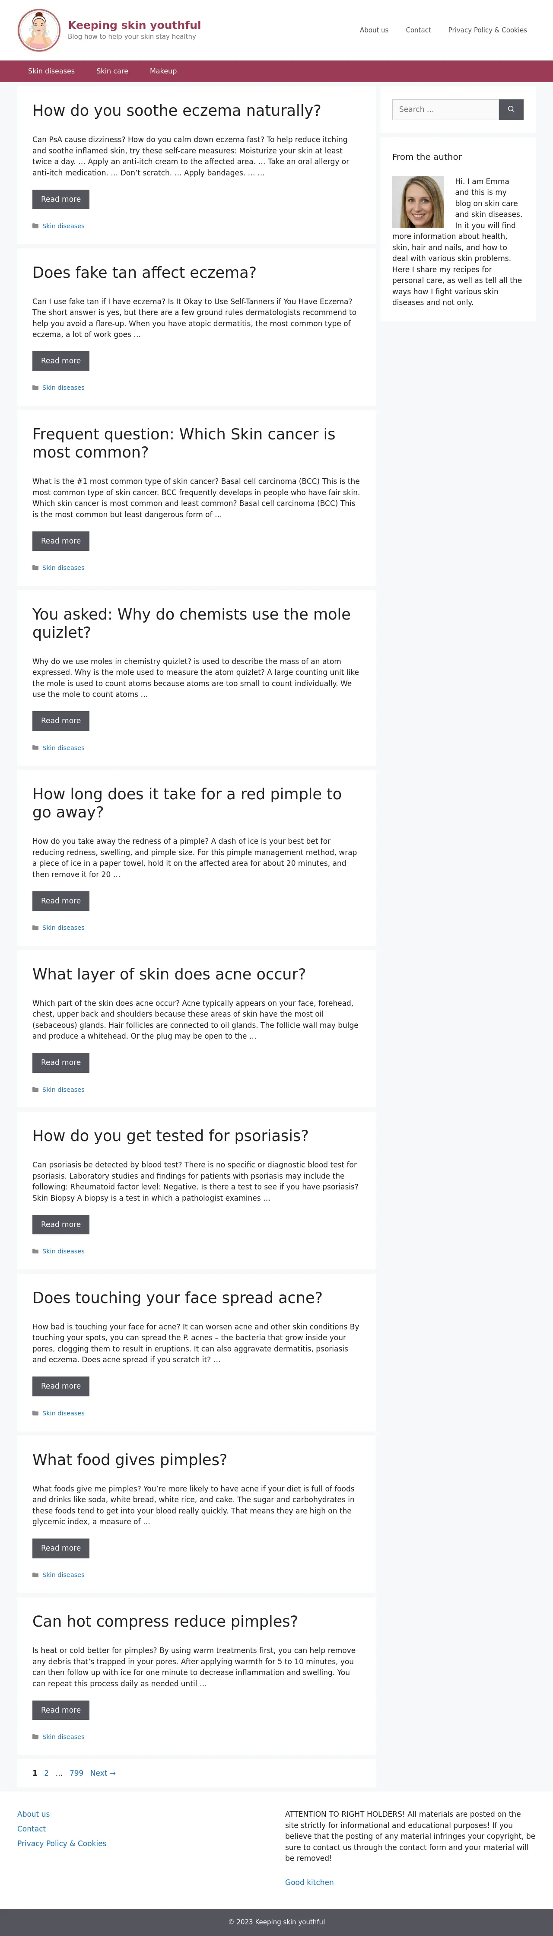Read more on soothing eczema naturally
Viewport: 553px width, 1936px height.
61,199
